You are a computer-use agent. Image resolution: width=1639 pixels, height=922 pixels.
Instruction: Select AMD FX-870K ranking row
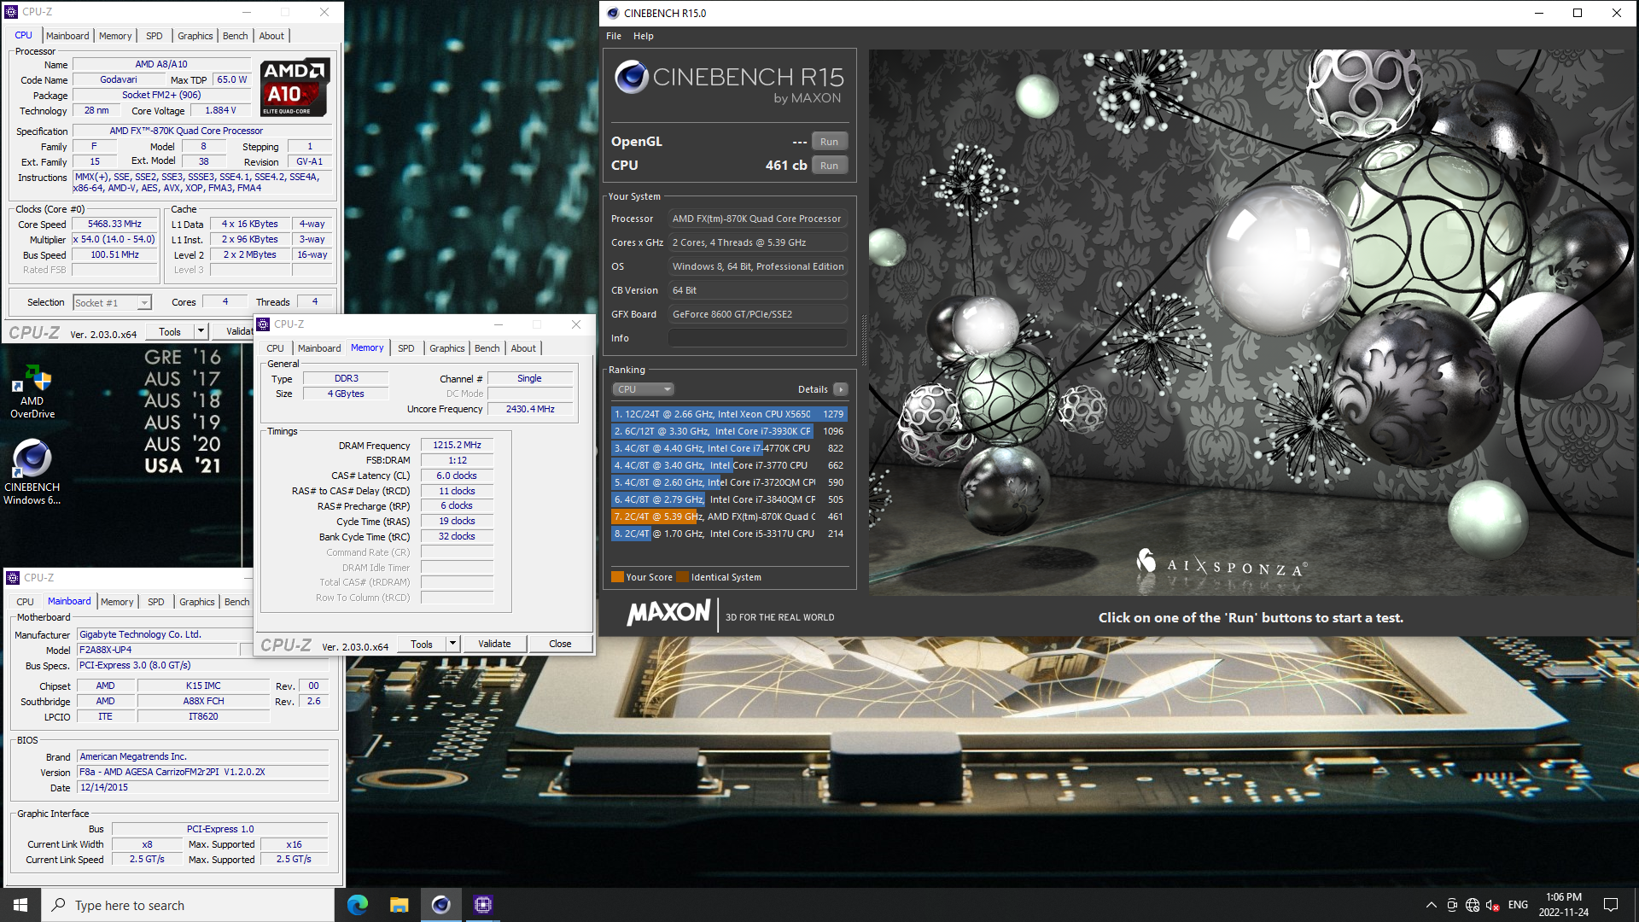[729, 516]
